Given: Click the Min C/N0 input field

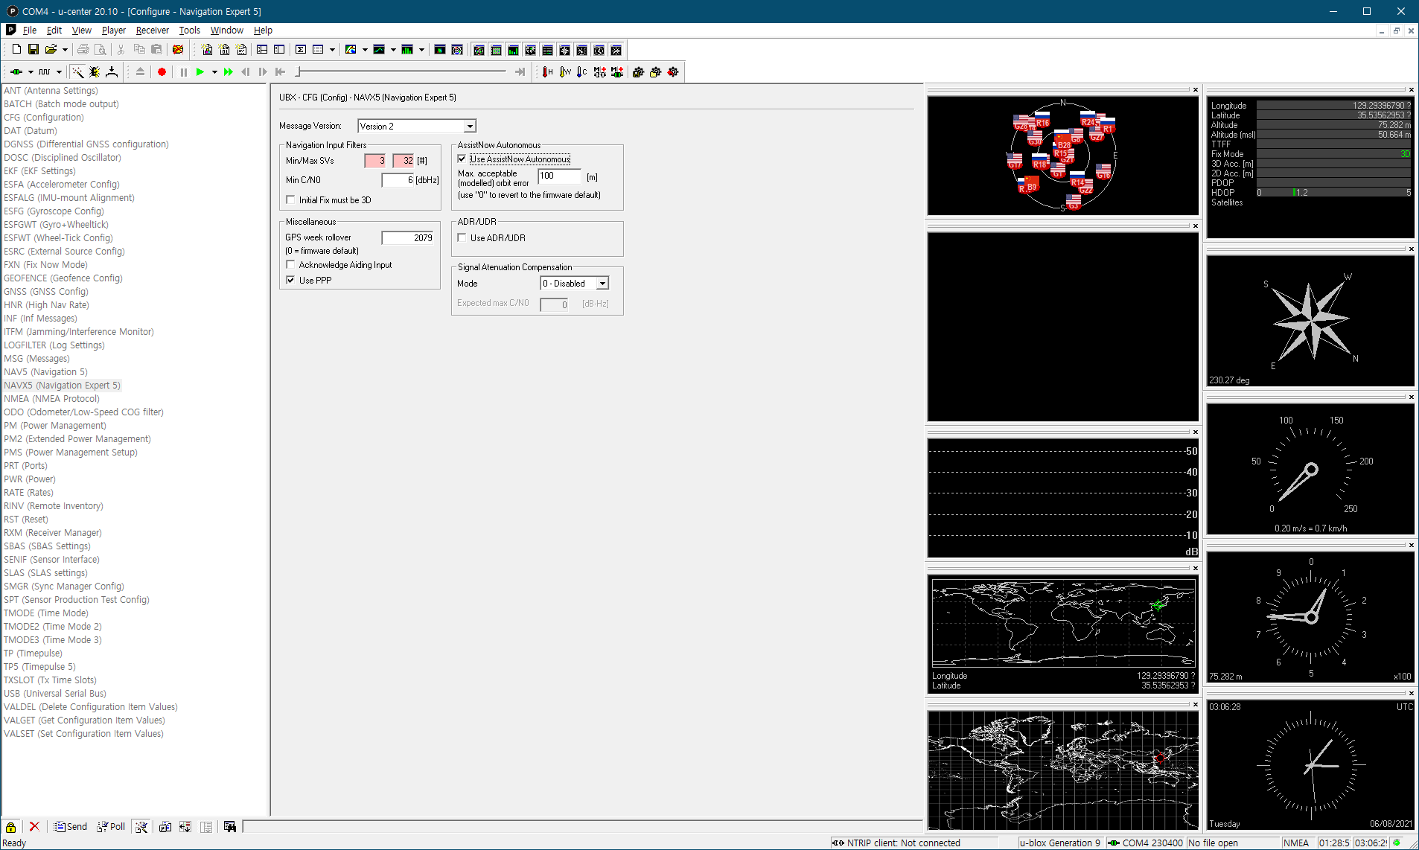Looking at the screenshot, I should click(398, 180).
